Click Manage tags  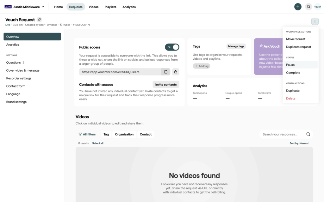coord(236,46)
